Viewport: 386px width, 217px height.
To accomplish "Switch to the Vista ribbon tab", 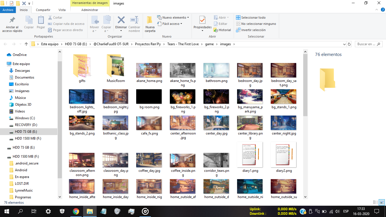I will pos(62,10).
